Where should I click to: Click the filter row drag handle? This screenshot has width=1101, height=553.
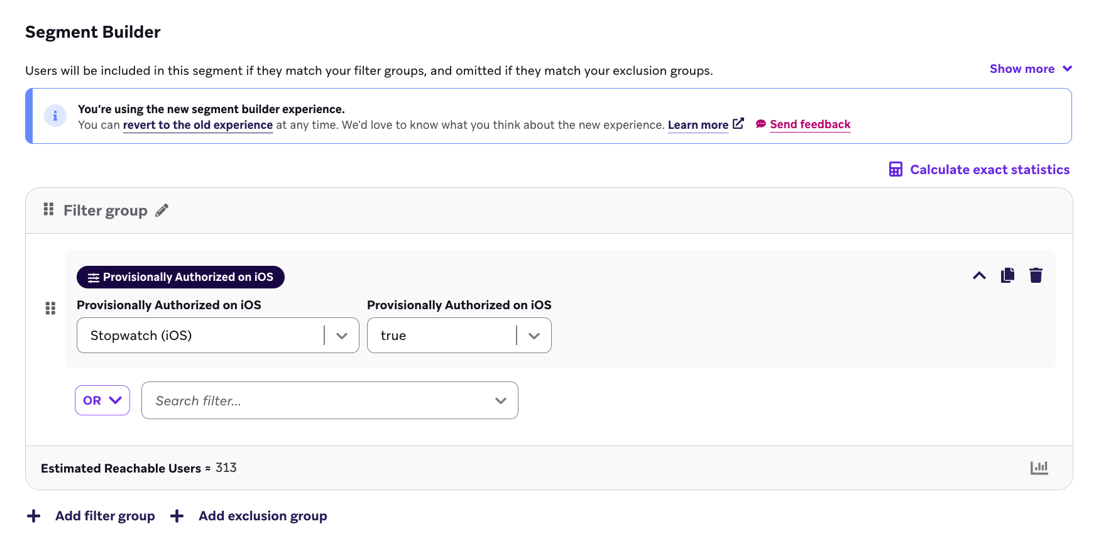(51, 309)
